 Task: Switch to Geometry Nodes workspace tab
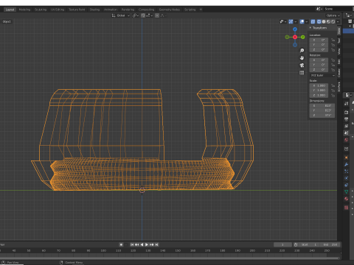[x=170, y=10]
